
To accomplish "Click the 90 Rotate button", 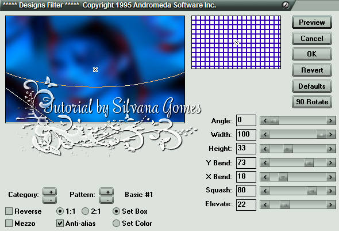I will click(x=312, y=101).
